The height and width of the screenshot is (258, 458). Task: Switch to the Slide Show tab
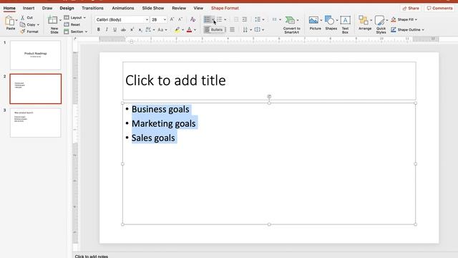tap(153, 8)
